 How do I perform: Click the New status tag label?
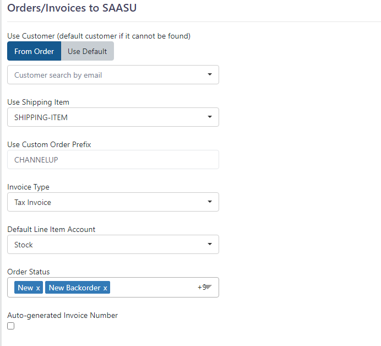coord(25,288)
